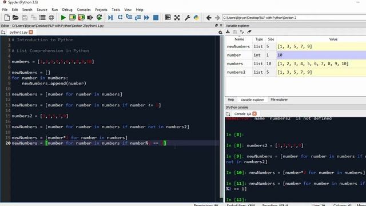
Task: Create a new file with toolbar icon
Action: (7, 18)
